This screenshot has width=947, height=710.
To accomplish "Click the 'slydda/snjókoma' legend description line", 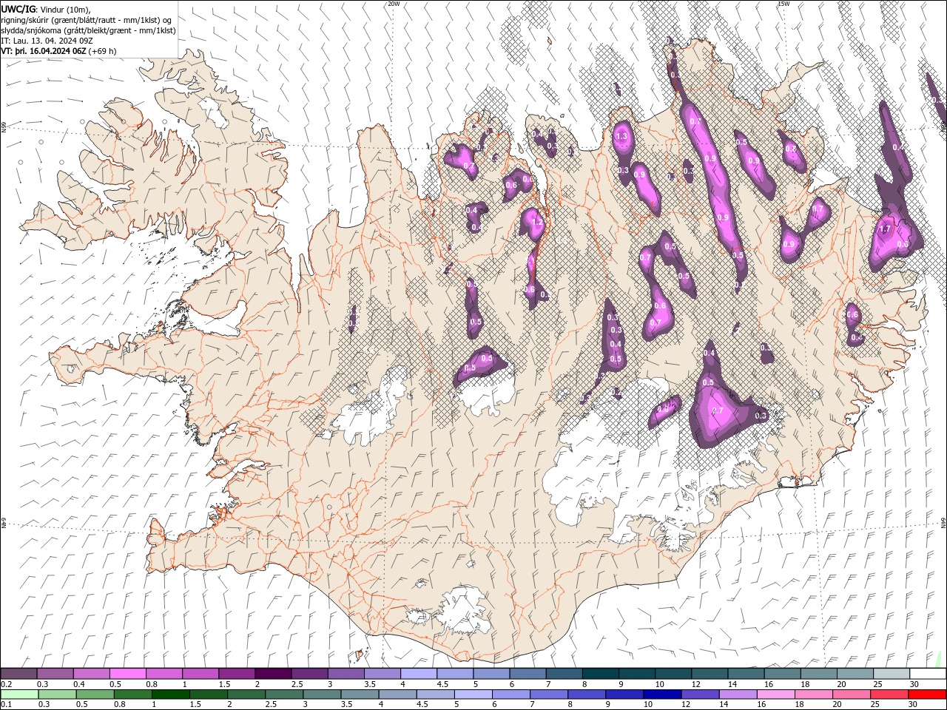I will 88,30.
